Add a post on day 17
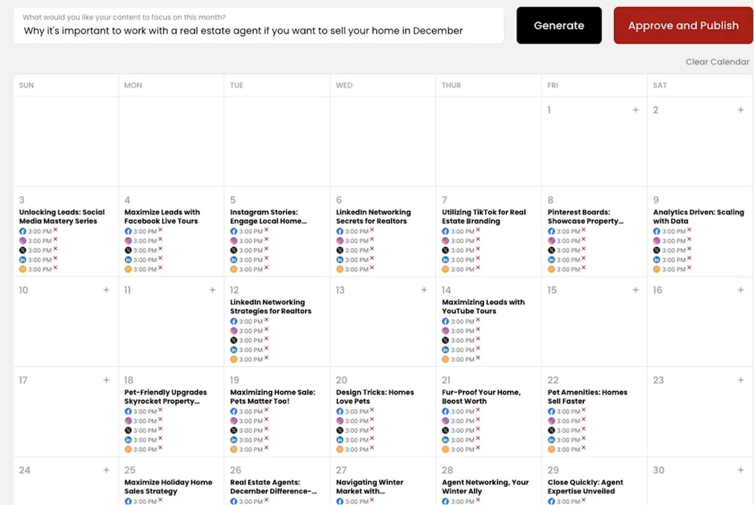The image size is (754, 505). [x=106, y=380]
